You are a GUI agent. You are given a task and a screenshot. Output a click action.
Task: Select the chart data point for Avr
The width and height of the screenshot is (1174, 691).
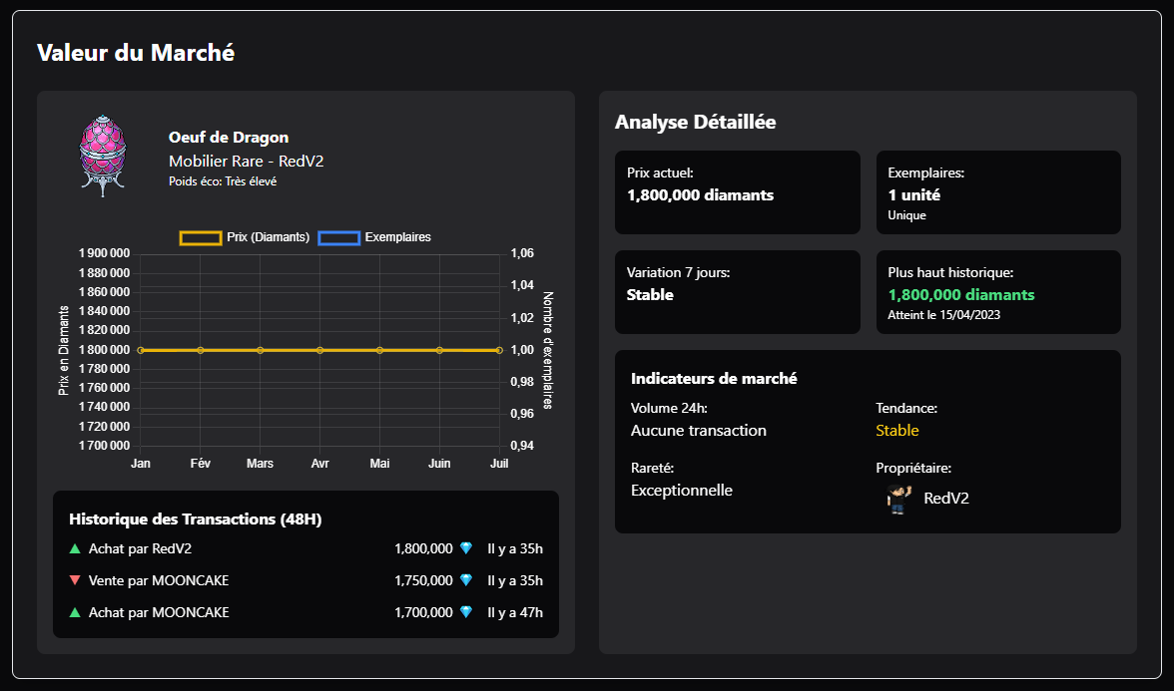(319, 350)
